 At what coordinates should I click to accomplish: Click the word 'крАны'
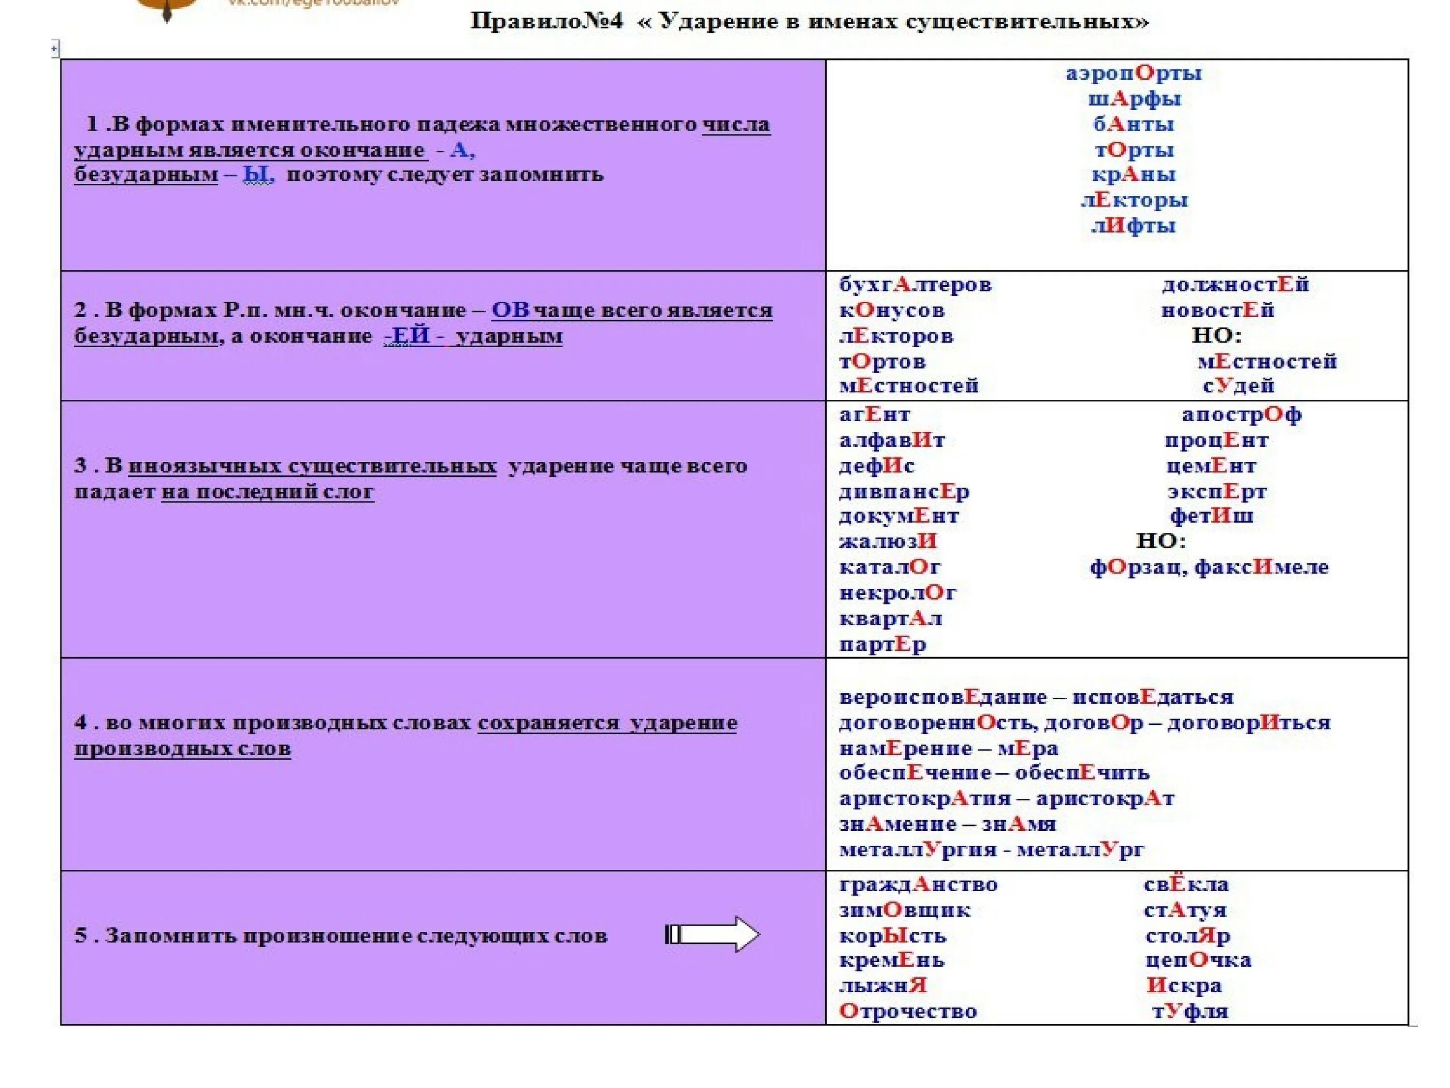(x=1133, y=175)
